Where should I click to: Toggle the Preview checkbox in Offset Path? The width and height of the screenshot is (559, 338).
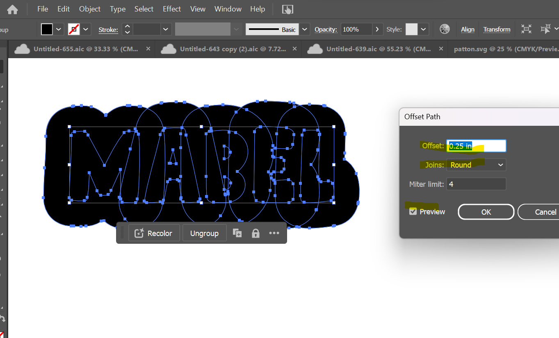[413, 211]
